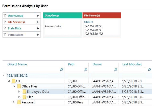The image size is (155, 109).
Task: Click the UK folder icon
Action: [x=14, y=81]
